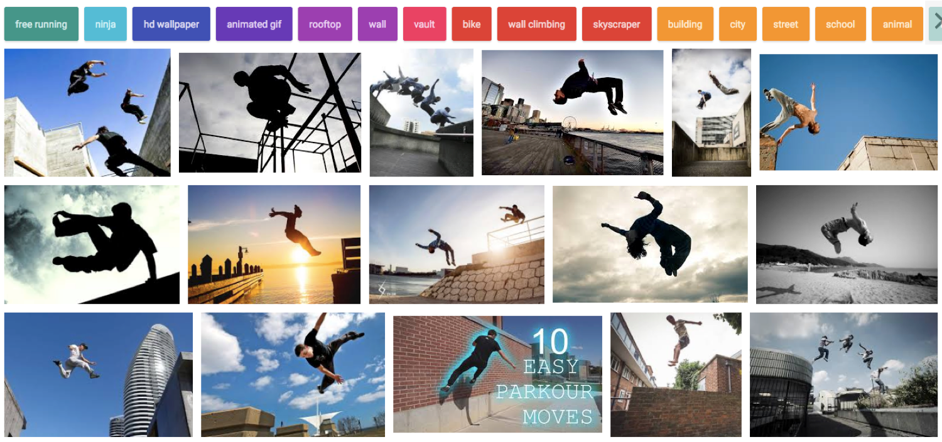
Task: Open silhouette jumper over metal scaffold image
Action: [x=270, y=112]
